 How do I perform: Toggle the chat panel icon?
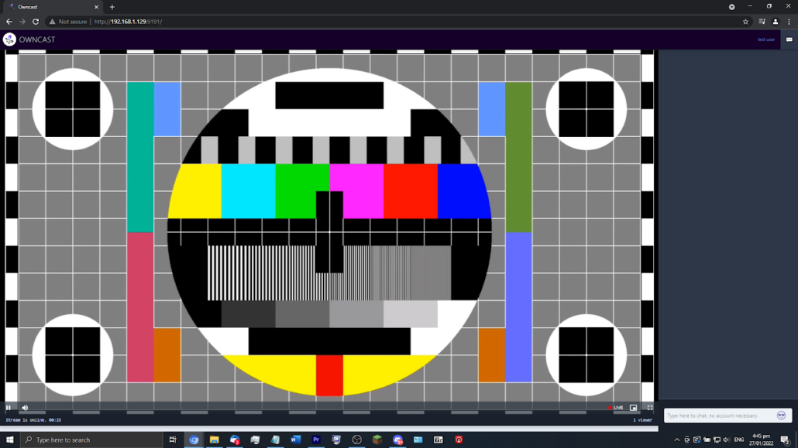pyautogui.click(x=789, y=39)
